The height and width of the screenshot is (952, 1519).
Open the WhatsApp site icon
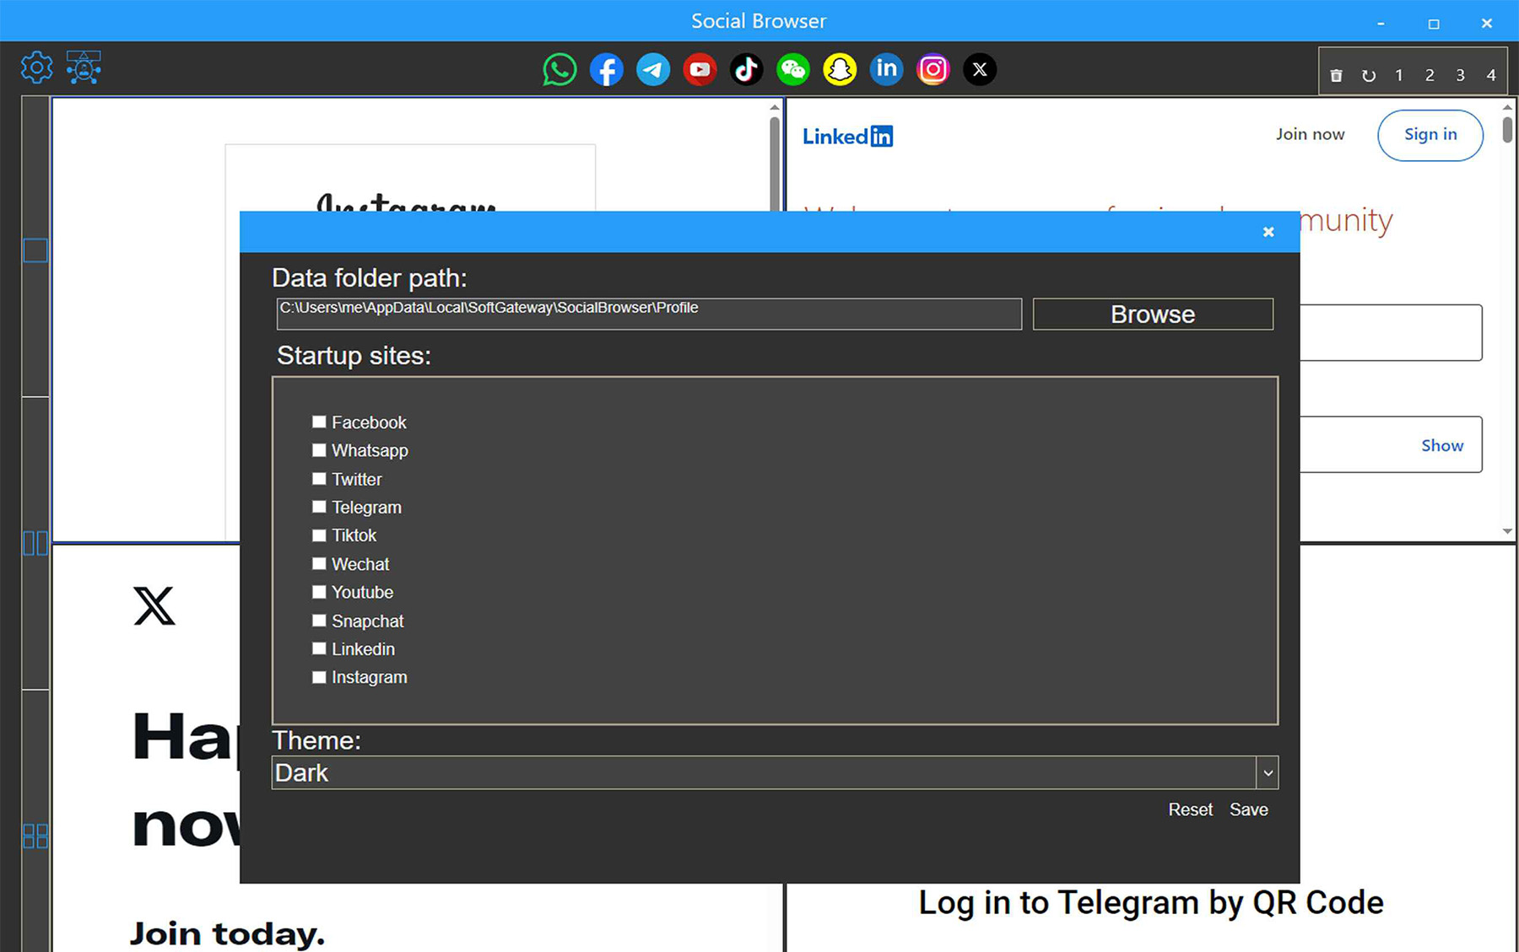tap(559, 69)
